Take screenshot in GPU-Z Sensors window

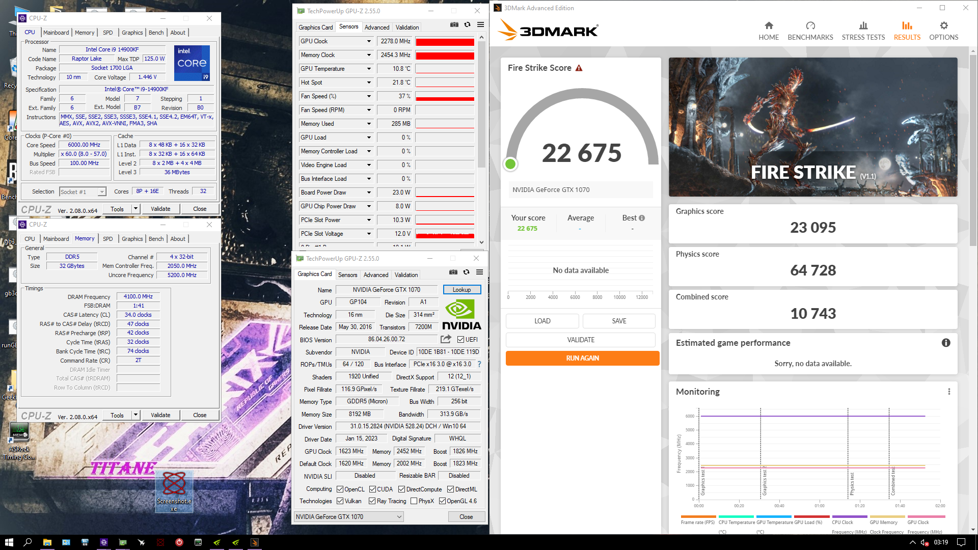(x=454, y=24)
